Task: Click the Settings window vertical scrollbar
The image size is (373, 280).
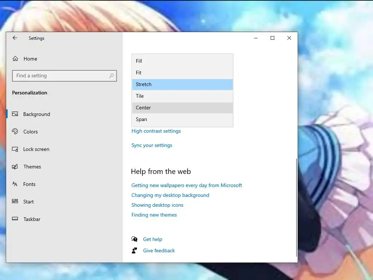Action: [x=296, y=207]
